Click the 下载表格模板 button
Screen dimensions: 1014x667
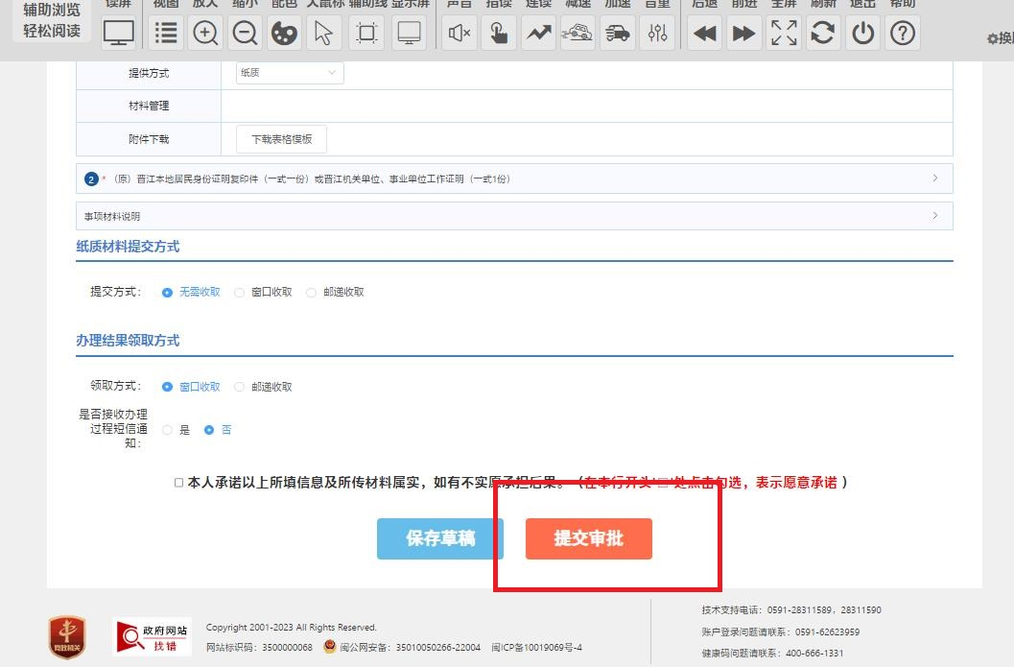pos(281,139)
